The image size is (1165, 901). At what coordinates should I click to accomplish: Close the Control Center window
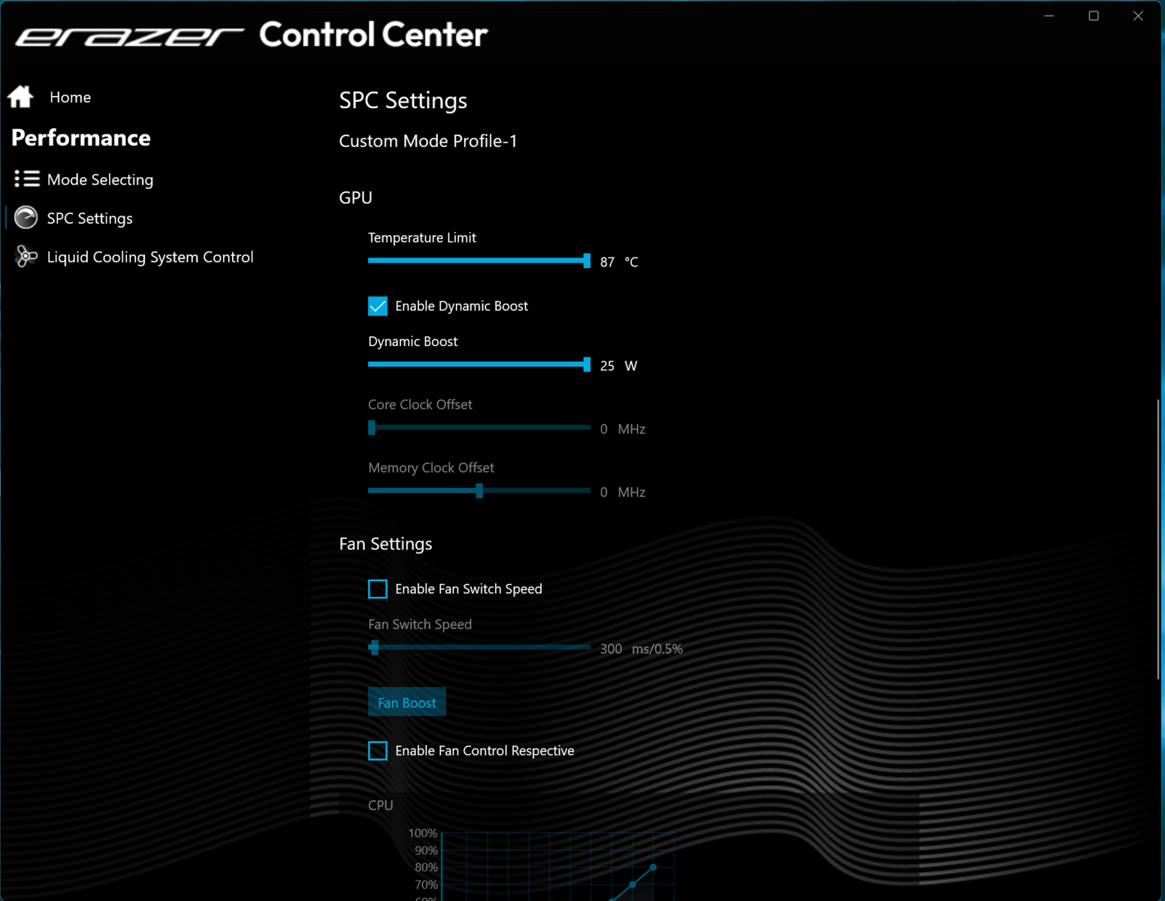[1138, 16]
